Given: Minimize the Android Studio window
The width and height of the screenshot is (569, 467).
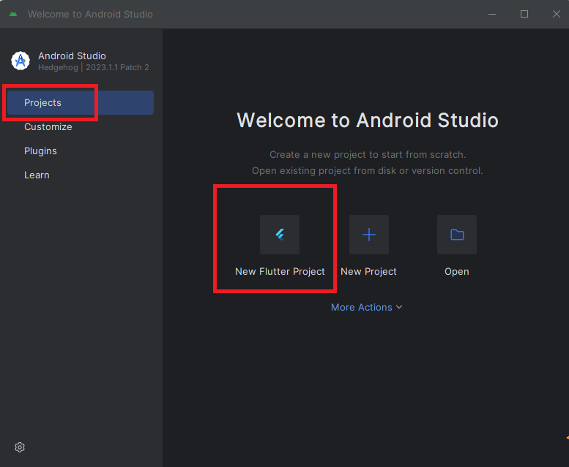Looking at the screenshot, I should 492,14.
